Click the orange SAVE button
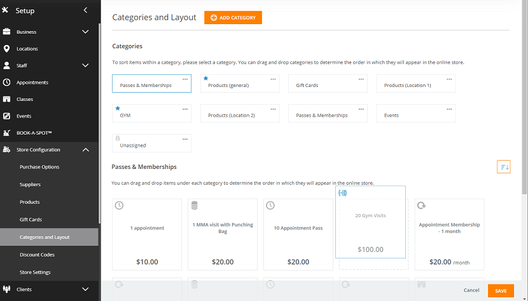 coord(501,291)
